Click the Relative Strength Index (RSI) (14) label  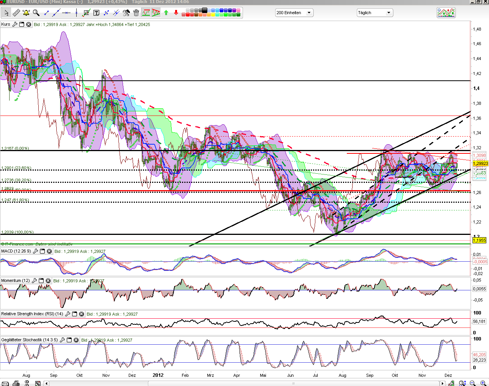[x=32, y=314]
